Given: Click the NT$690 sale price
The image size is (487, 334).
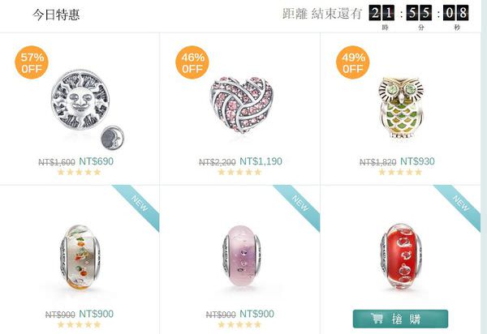Looking at the screenshot, I should pos(97,161).
